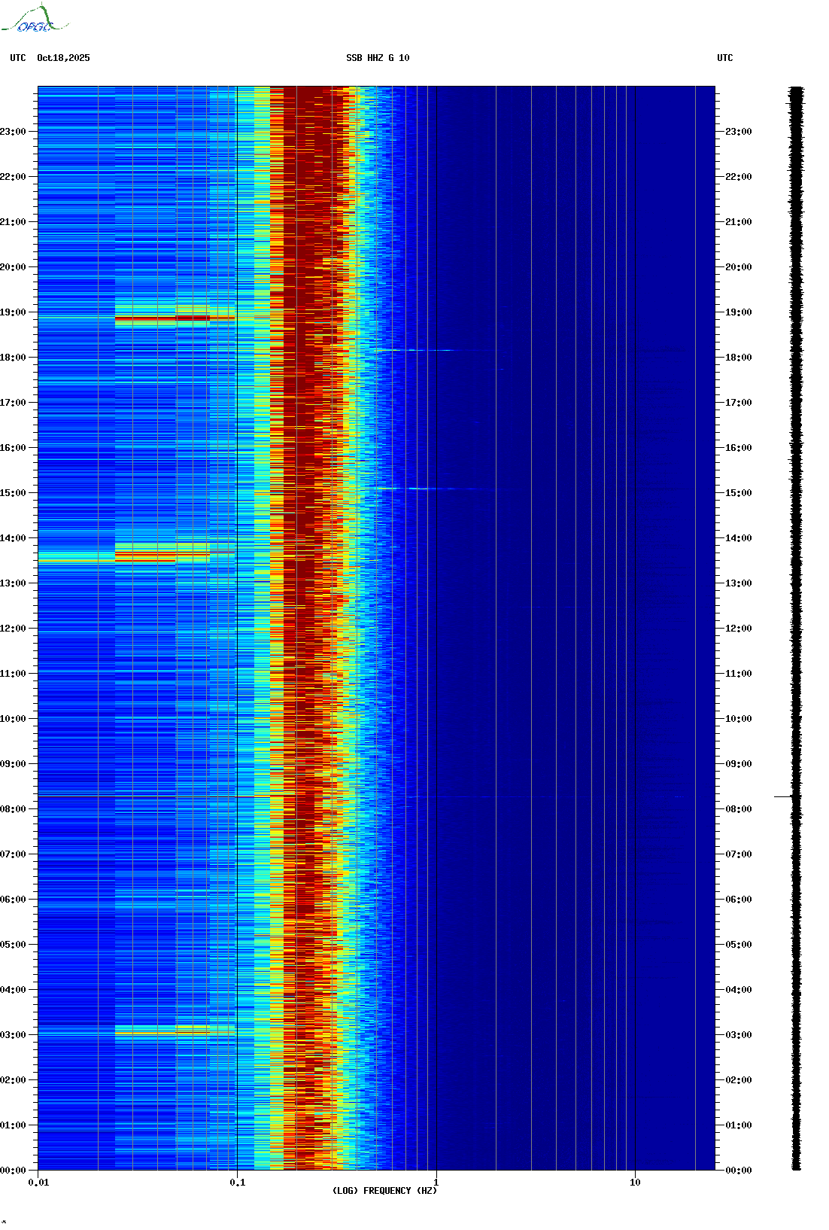Viewport: 829px width, 1230px height.
Task: Click the 0.01 frequency axis label
Action: 38,1183
